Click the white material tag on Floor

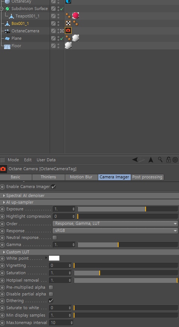[68, 45]
